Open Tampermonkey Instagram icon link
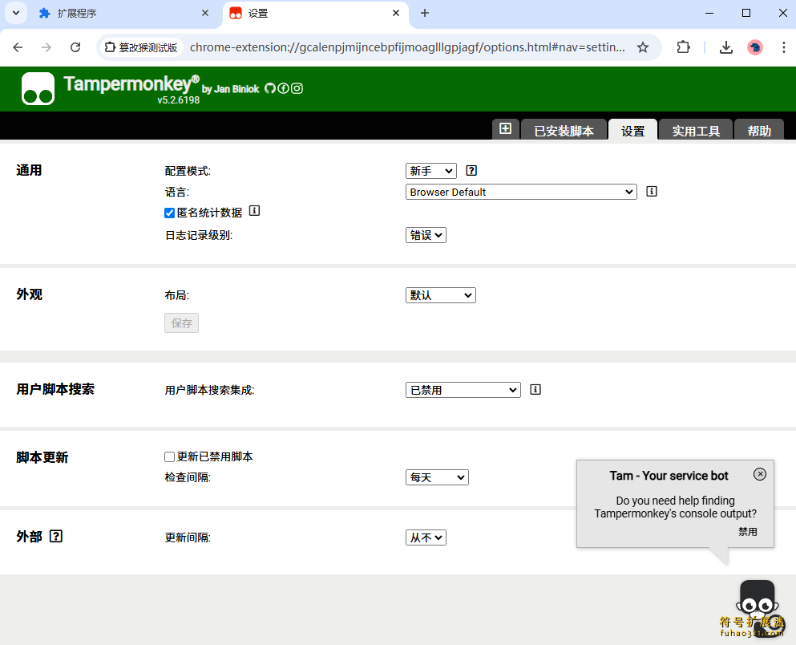The height and width of the screenshot is (645, 796). click(x=297, y=88)
